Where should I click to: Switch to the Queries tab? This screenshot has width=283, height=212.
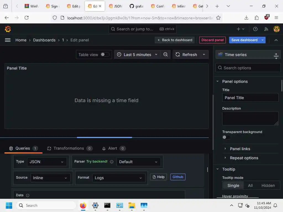coord(23,148)
